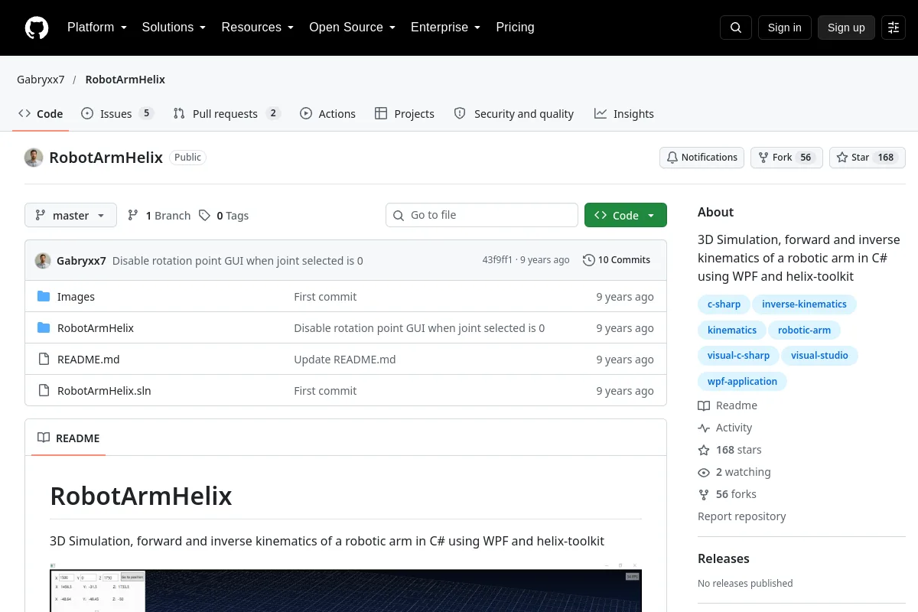The height and width of the screenshot is (612, 918).
Task: Open RobotArmHelix breadcrumb link
Action: point(125,80)
